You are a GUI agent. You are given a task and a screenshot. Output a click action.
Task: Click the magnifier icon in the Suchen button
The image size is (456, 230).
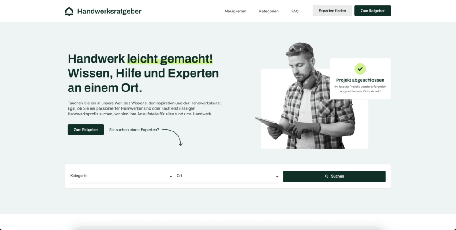point(326,176)
